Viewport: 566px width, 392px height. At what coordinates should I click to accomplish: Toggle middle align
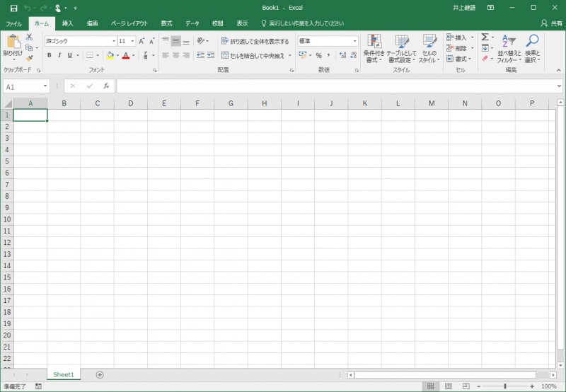pos(175,41)
